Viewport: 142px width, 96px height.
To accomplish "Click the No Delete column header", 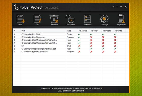I will (106, 31).
